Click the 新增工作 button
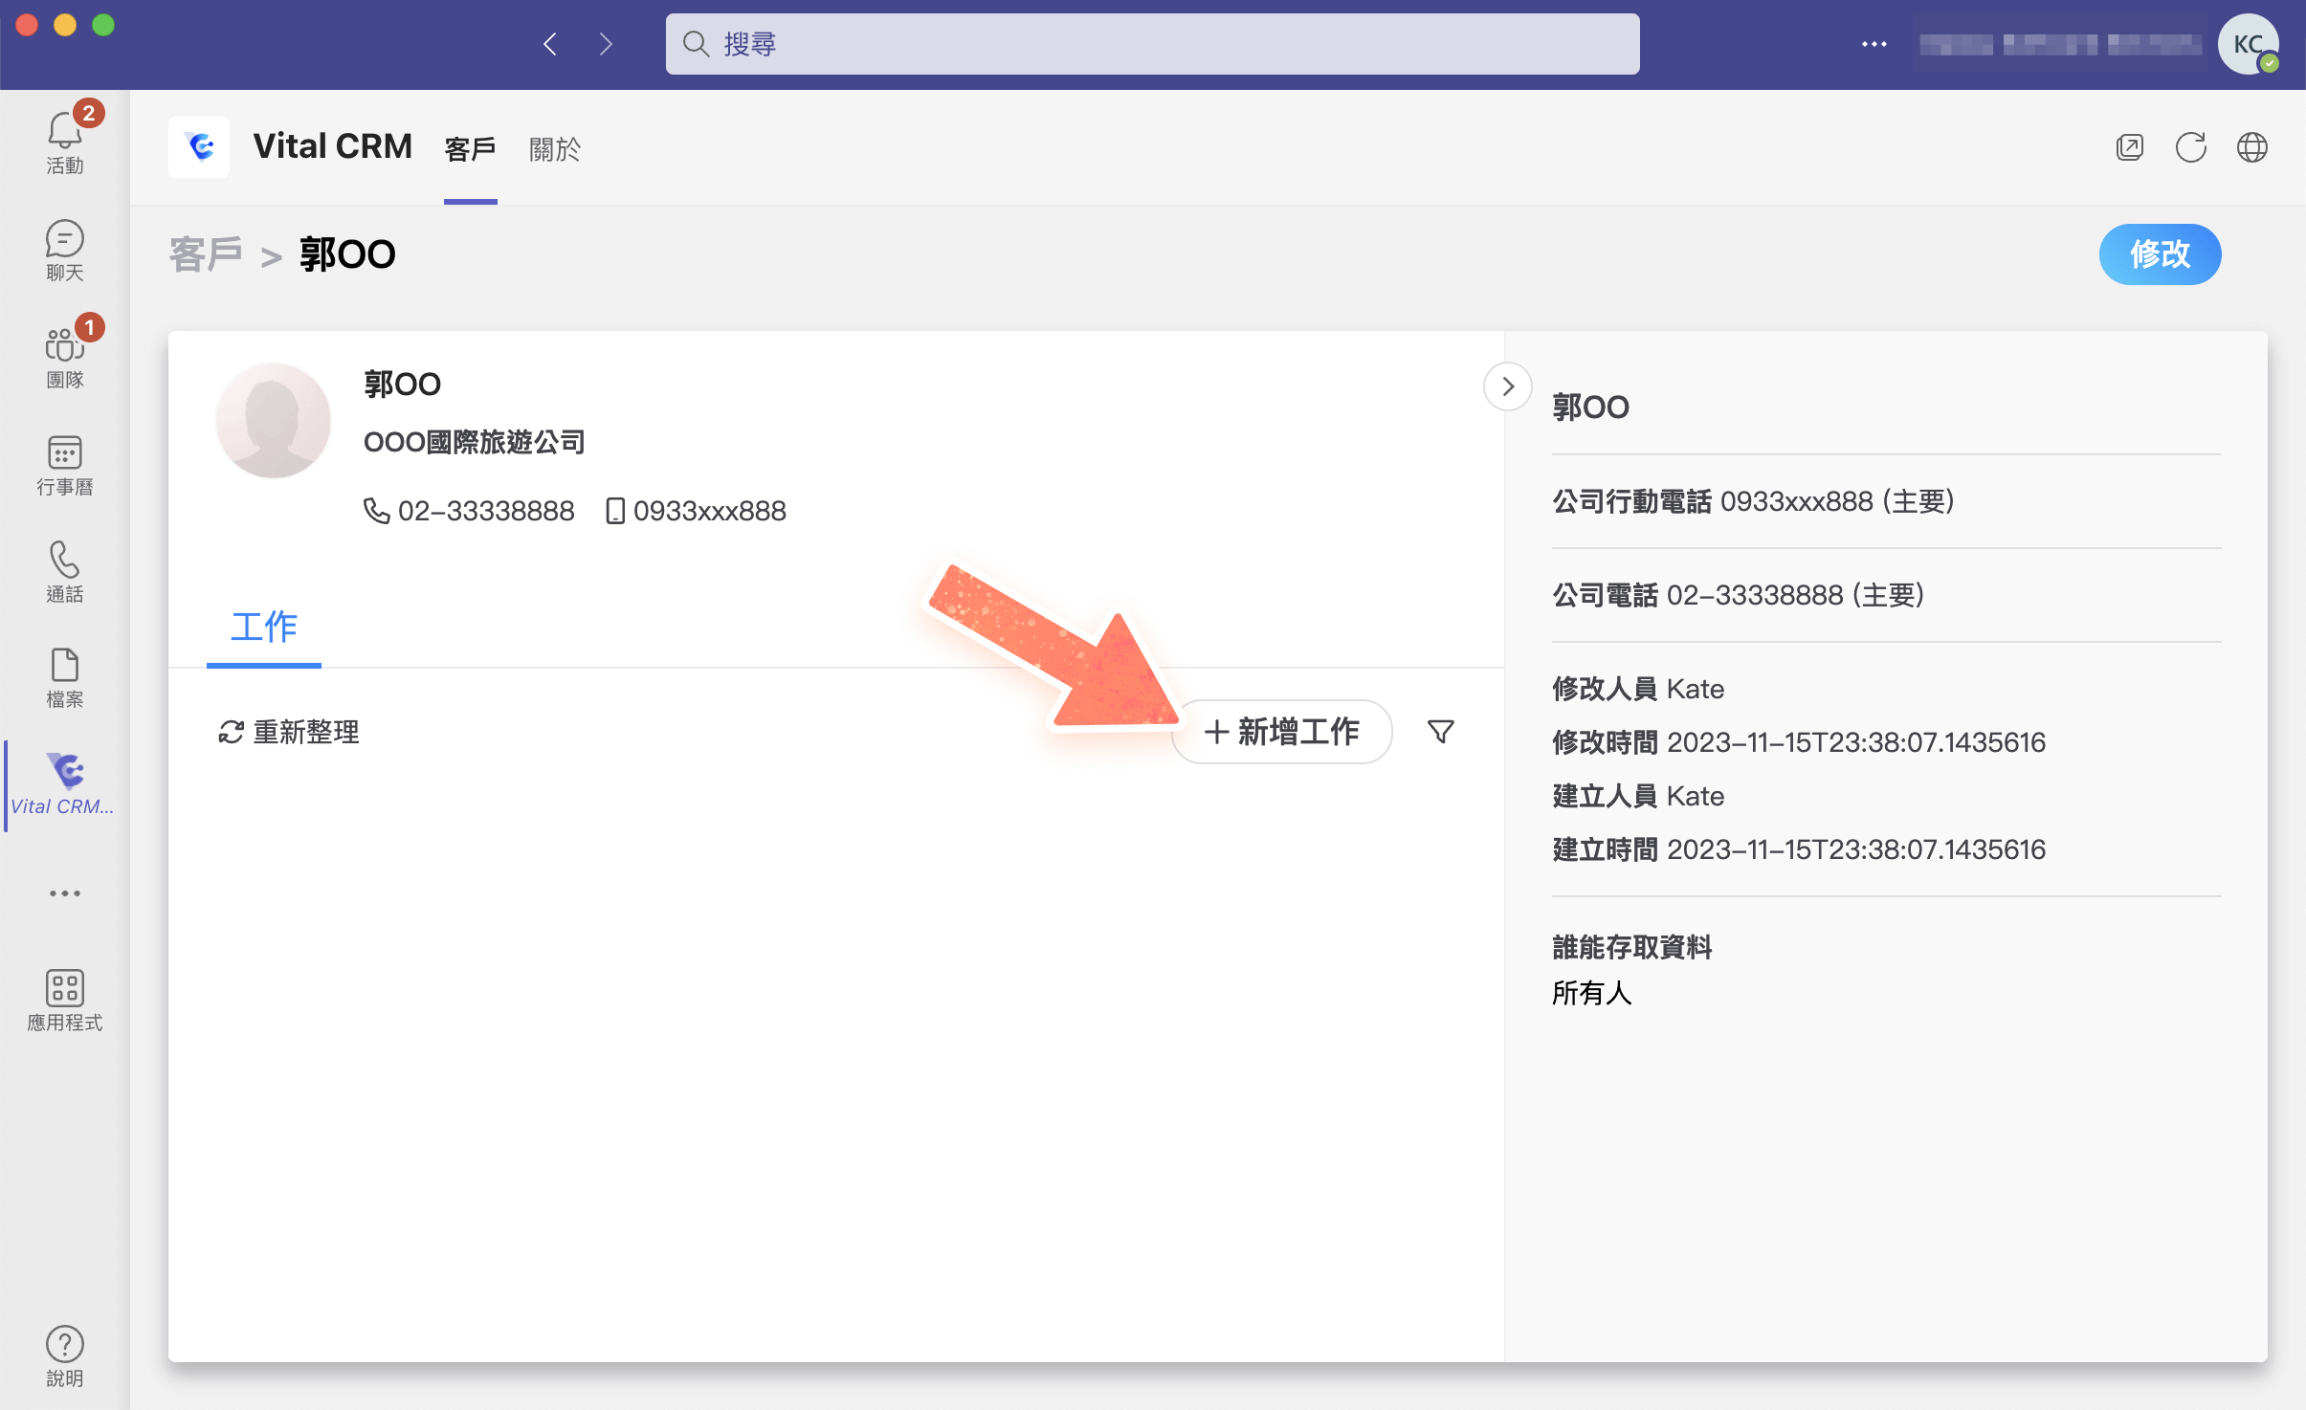Viewport: 2306px width, 1410px height. click(1281, 732)
